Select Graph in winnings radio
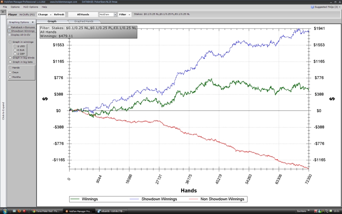The image size is (342, 214). [10, 42]
